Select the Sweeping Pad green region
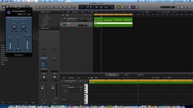 point(113,19)
